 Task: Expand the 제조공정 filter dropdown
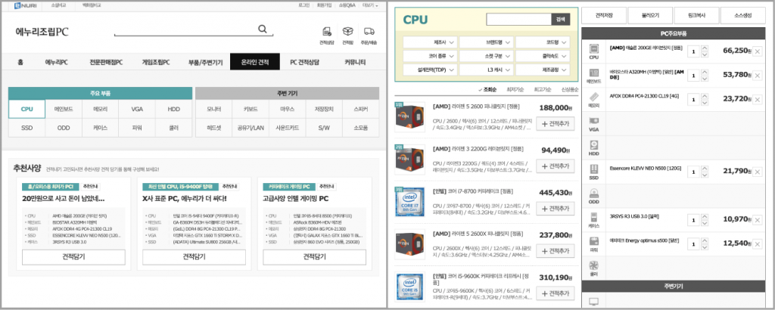tap(543, 70)
